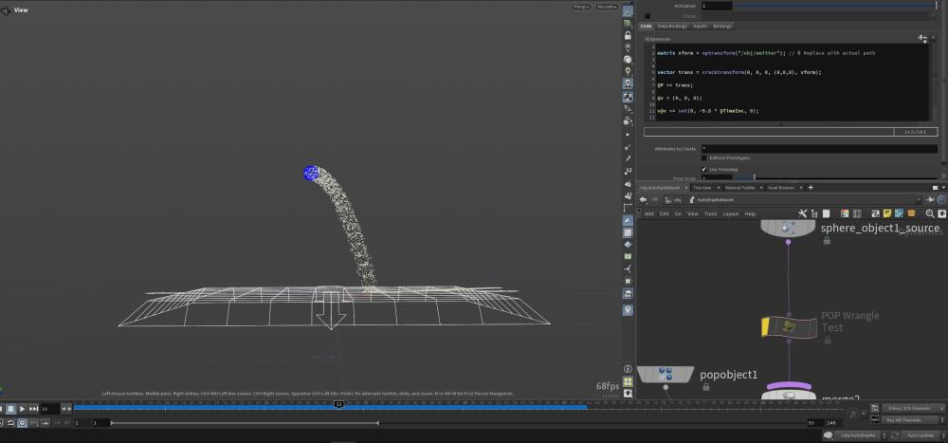Toggle the Use Timestep checkbox
Screen dimensions: 948x443
704,170
